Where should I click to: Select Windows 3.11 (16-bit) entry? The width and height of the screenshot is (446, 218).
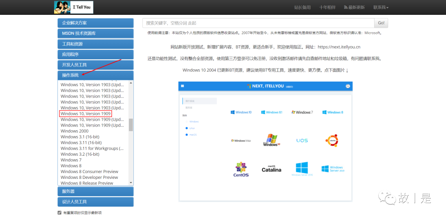coord(81,143)
